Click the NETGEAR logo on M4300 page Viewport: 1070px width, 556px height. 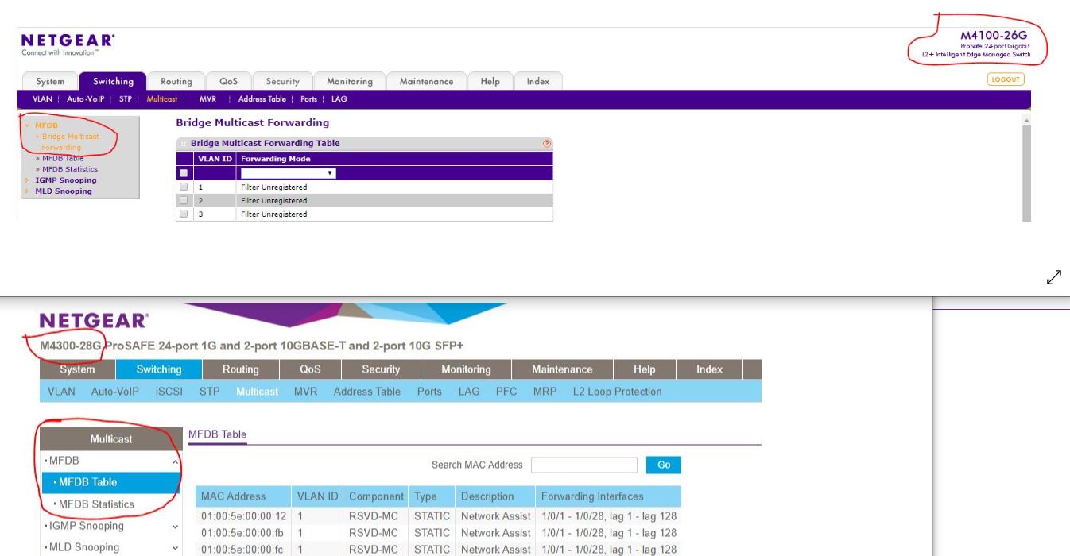pyautogui.click(x=94, y=321)
